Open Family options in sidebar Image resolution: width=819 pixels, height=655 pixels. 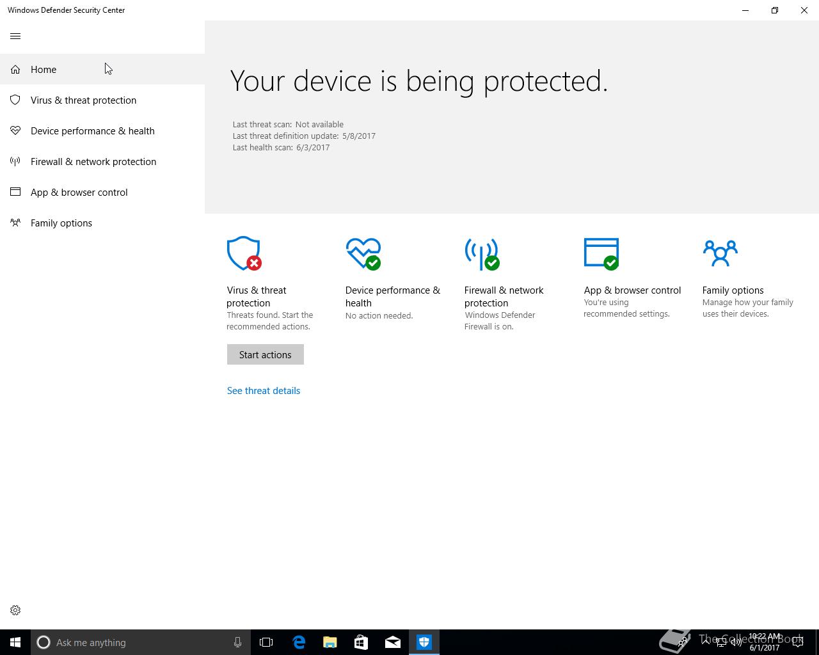tap(102, 223)
